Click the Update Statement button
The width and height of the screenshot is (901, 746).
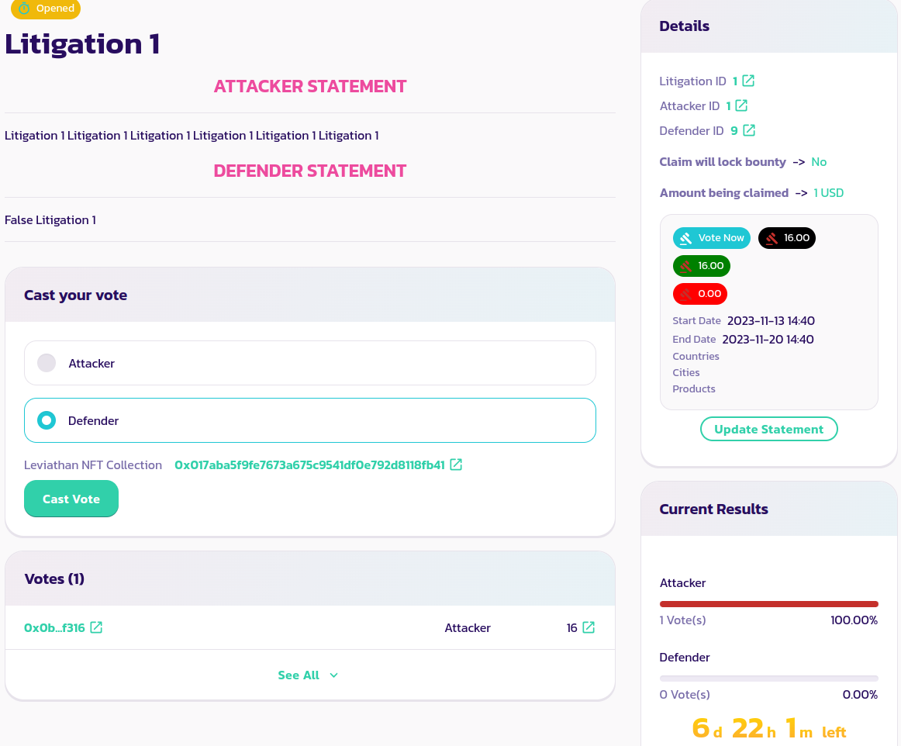768,429
